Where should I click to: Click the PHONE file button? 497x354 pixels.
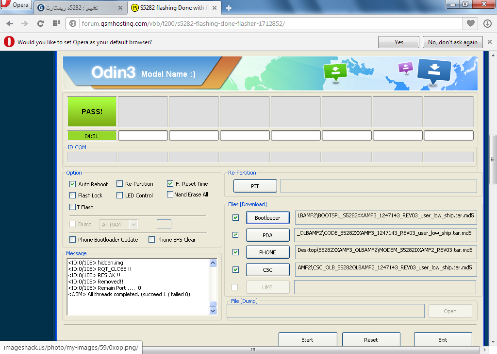tap(267, 252)
